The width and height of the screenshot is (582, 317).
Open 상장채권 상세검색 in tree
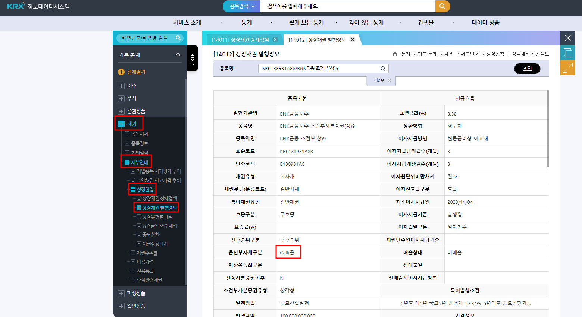click(x=160, y=199)
